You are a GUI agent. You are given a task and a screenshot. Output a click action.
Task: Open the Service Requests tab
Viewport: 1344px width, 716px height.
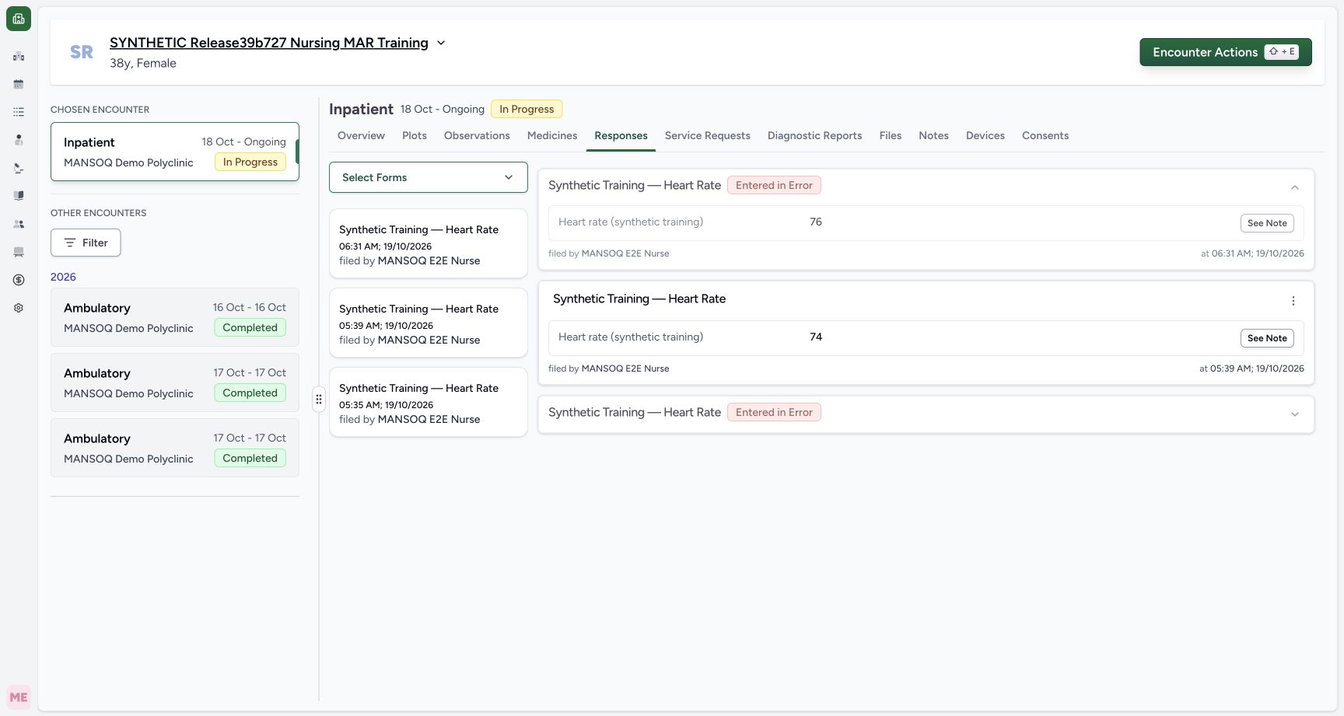click(x=708, y=135)
